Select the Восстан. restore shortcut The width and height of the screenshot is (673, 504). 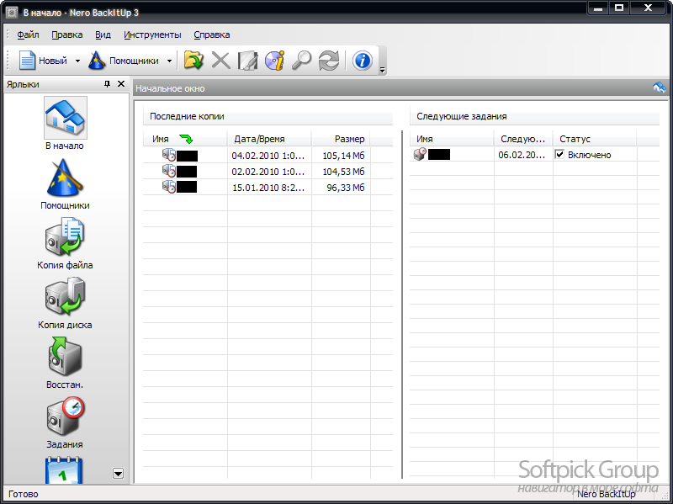(65, 363)
